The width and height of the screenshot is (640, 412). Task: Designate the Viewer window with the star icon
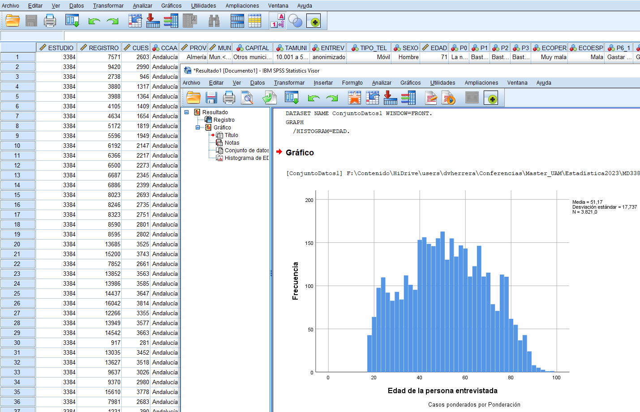pyautogui.click(x=355, y=98)
